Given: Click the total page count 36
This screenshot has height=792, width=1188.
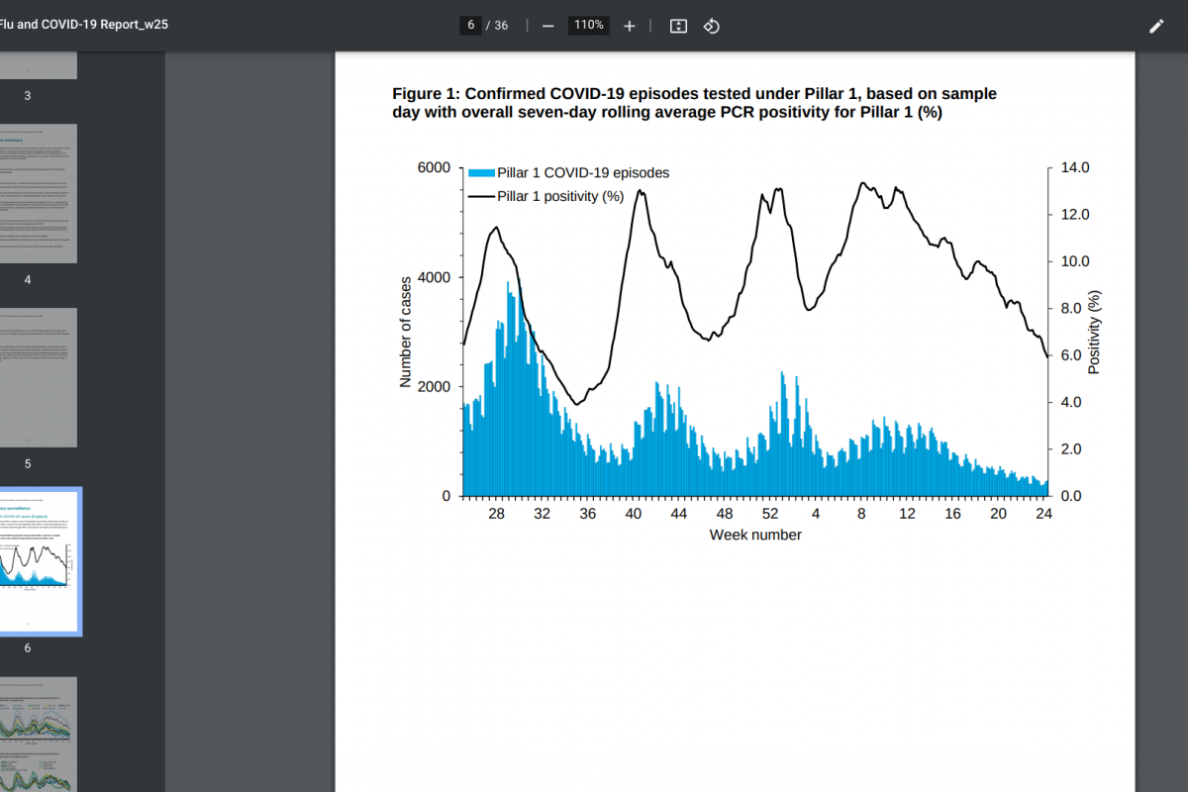Looking at the screenshot, I should point(501,26).
